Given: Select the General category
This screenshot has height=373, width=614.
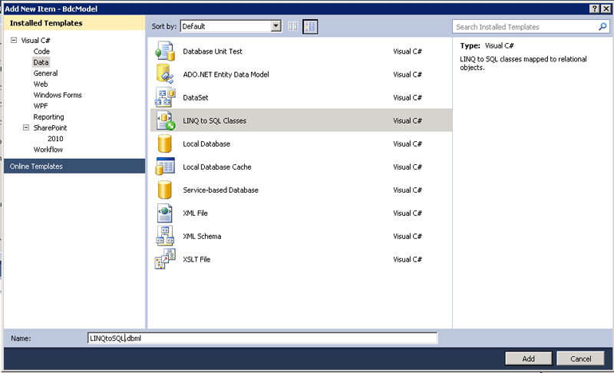Looking at the screenshot, I should [x=45, y=73].
